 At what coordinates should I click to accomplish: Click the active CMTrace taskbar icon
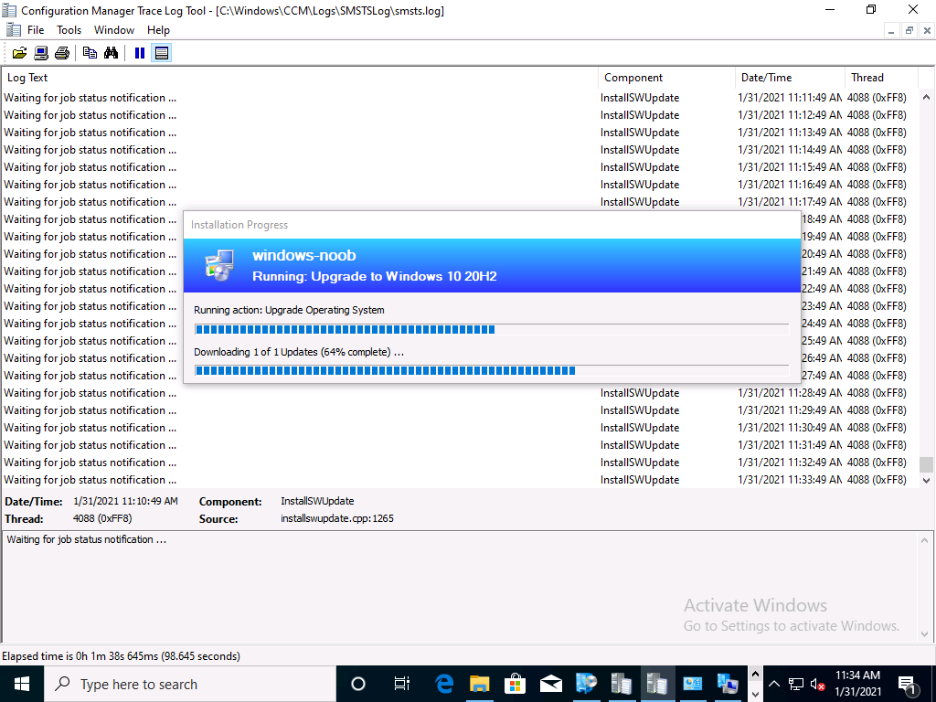click(x=656, y=684)
